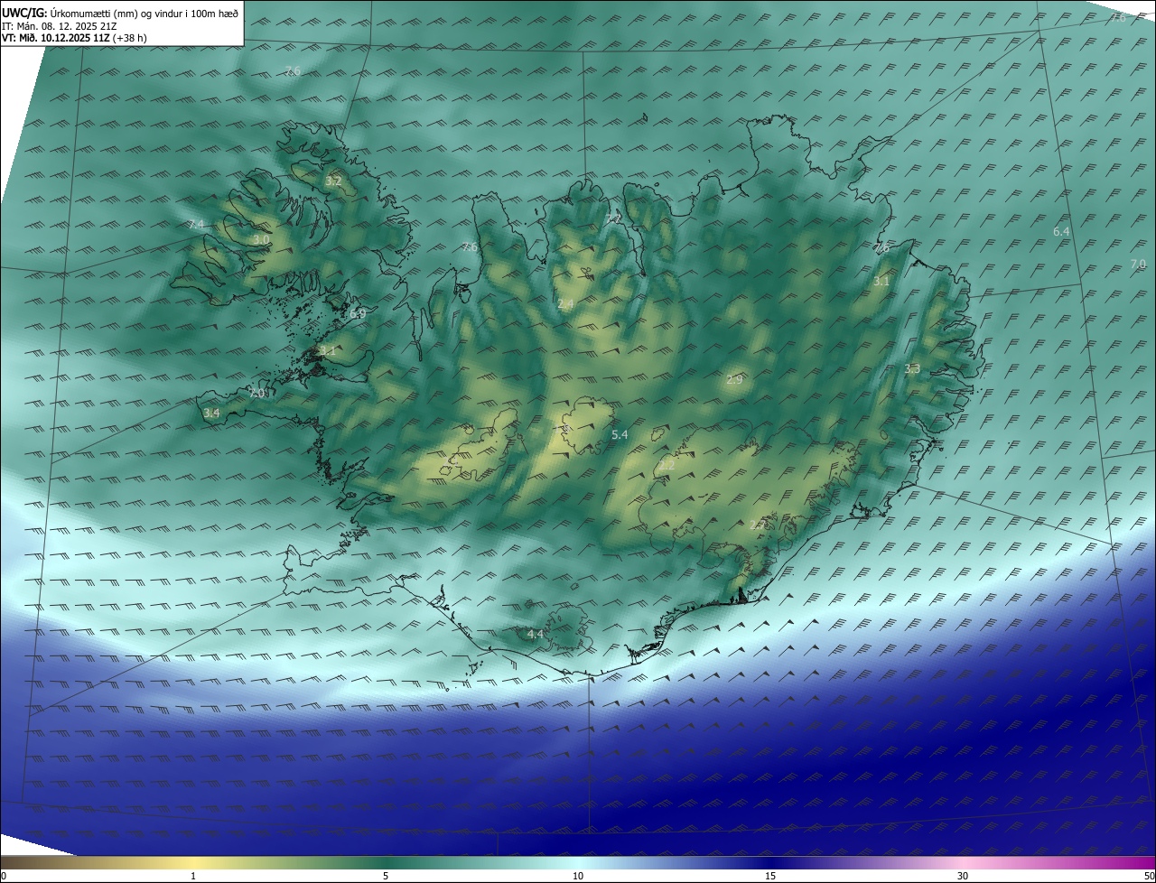This screenshot has height=883, width=1156.
Task: Click the 30 tick label on the color scale
Action: point(963,876)
